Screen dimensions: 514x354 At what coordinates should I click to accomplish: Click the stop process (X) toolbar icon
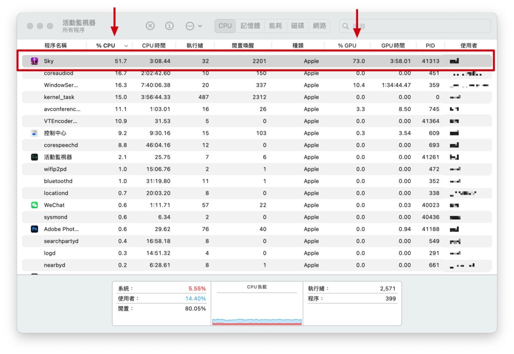pos(150,26)
